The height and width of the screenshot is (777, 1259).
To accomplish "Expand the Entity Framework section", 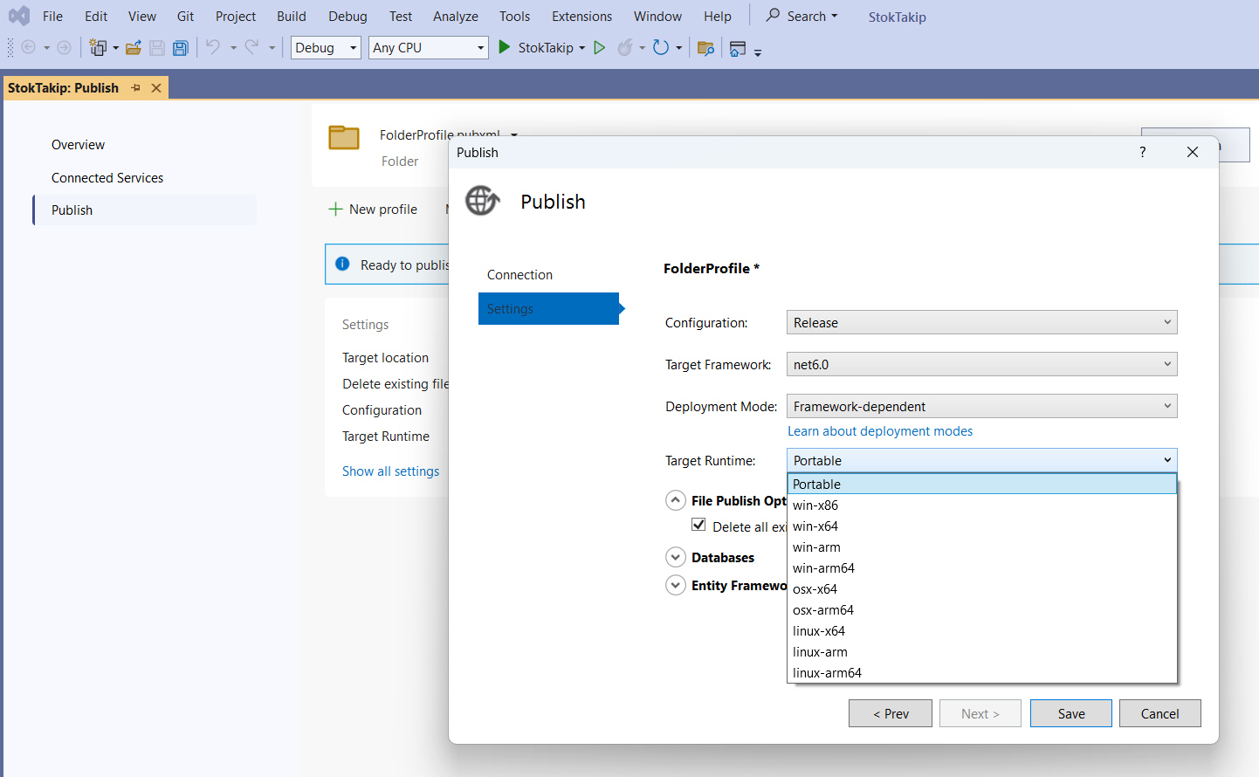I will click(675, 585).
